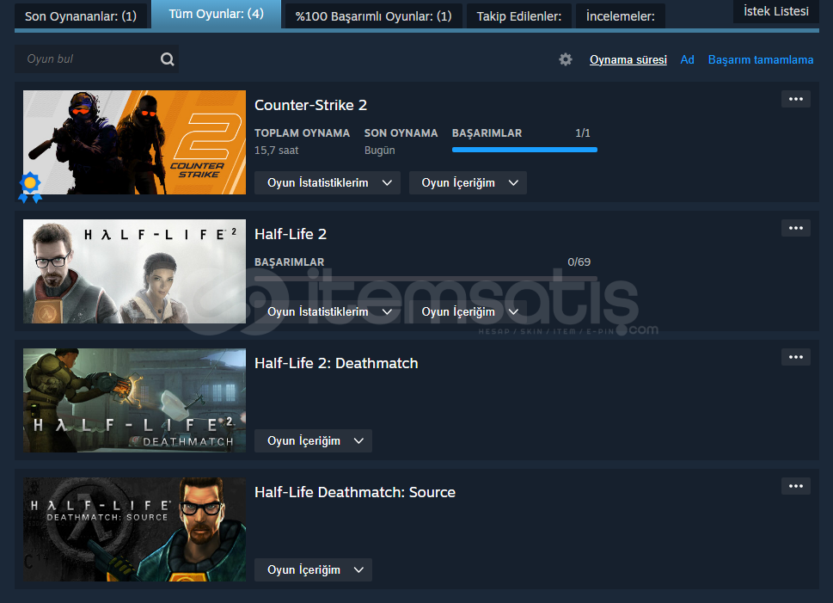Screen dimensions: 833x603
Task: Click the Counter-Strike 2 cover image
Action: pyautogui.click(x=134, y=142)
